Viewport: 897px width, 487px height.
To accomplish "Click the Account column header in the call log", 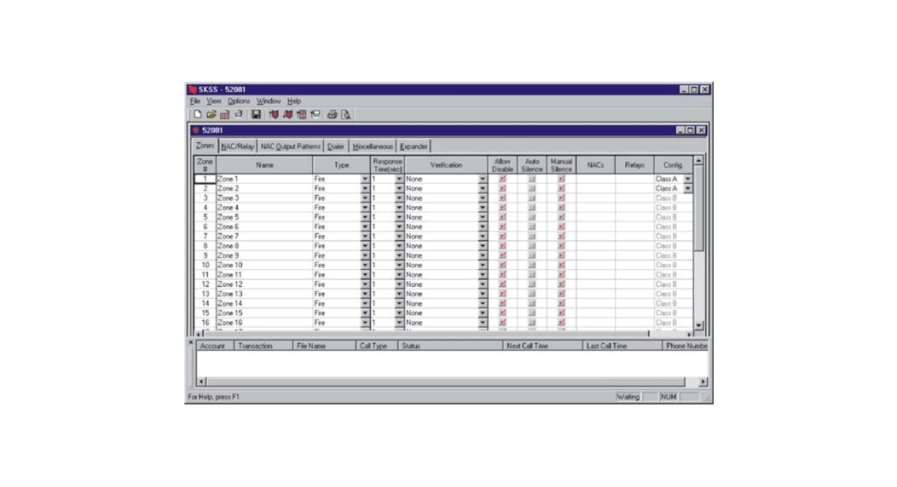I will click(215, 346).
